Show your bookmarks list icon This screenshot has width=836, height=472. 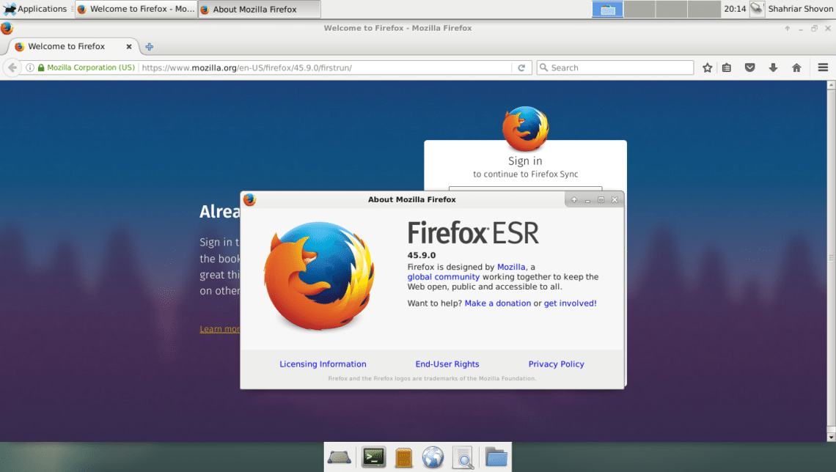coord(727,67)
